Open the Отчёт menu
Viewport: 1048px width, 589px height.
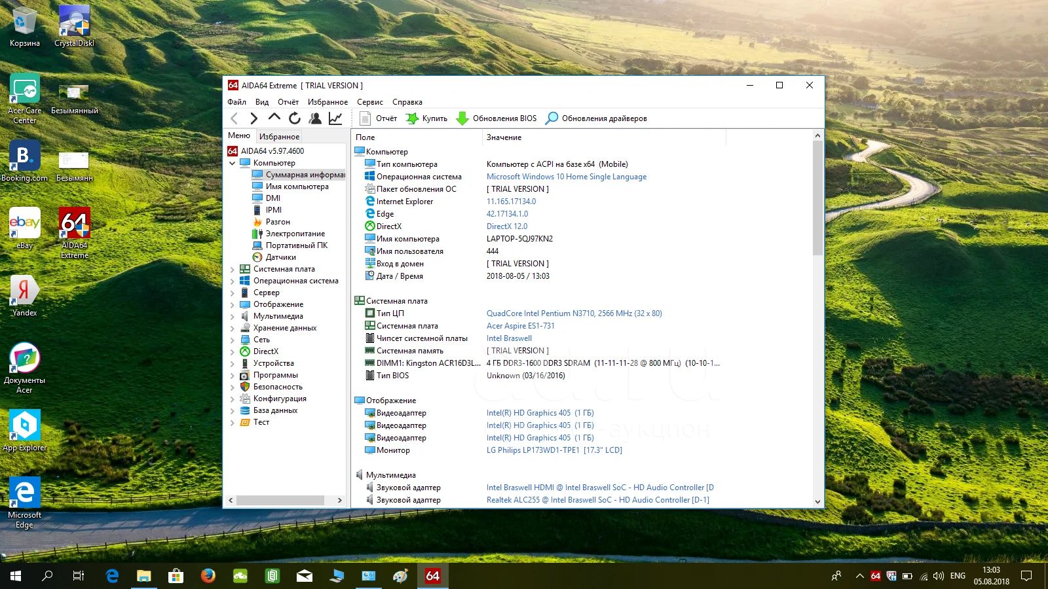pos(288,102)
